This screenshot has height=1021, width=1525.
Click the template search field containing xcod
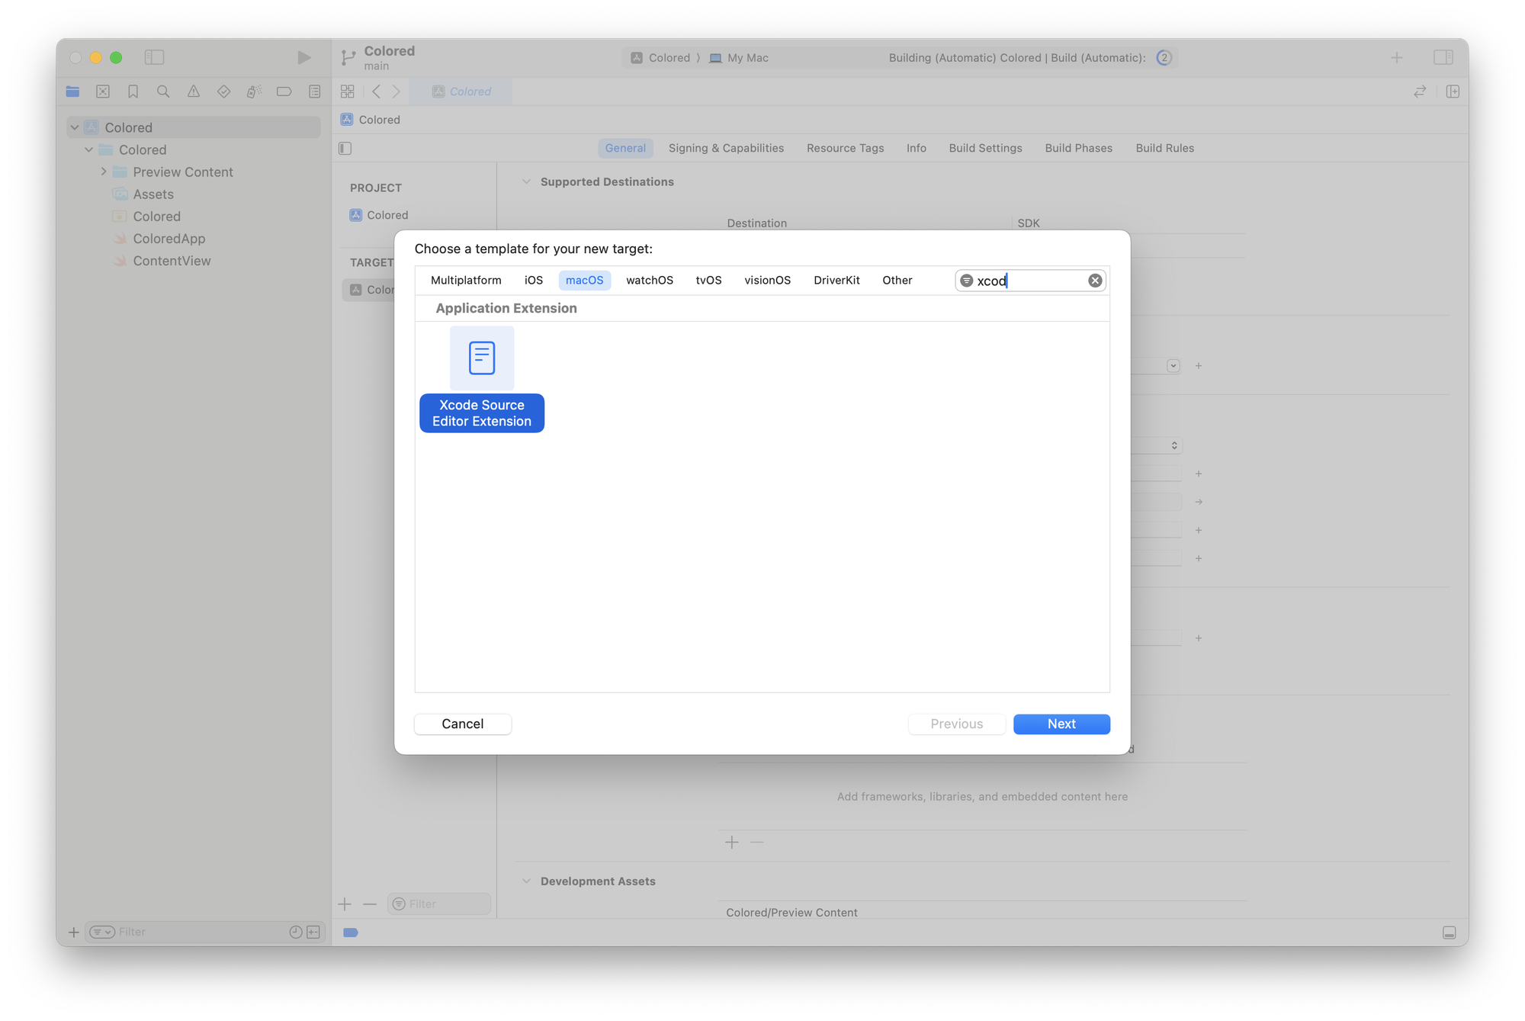point(1029,281)
